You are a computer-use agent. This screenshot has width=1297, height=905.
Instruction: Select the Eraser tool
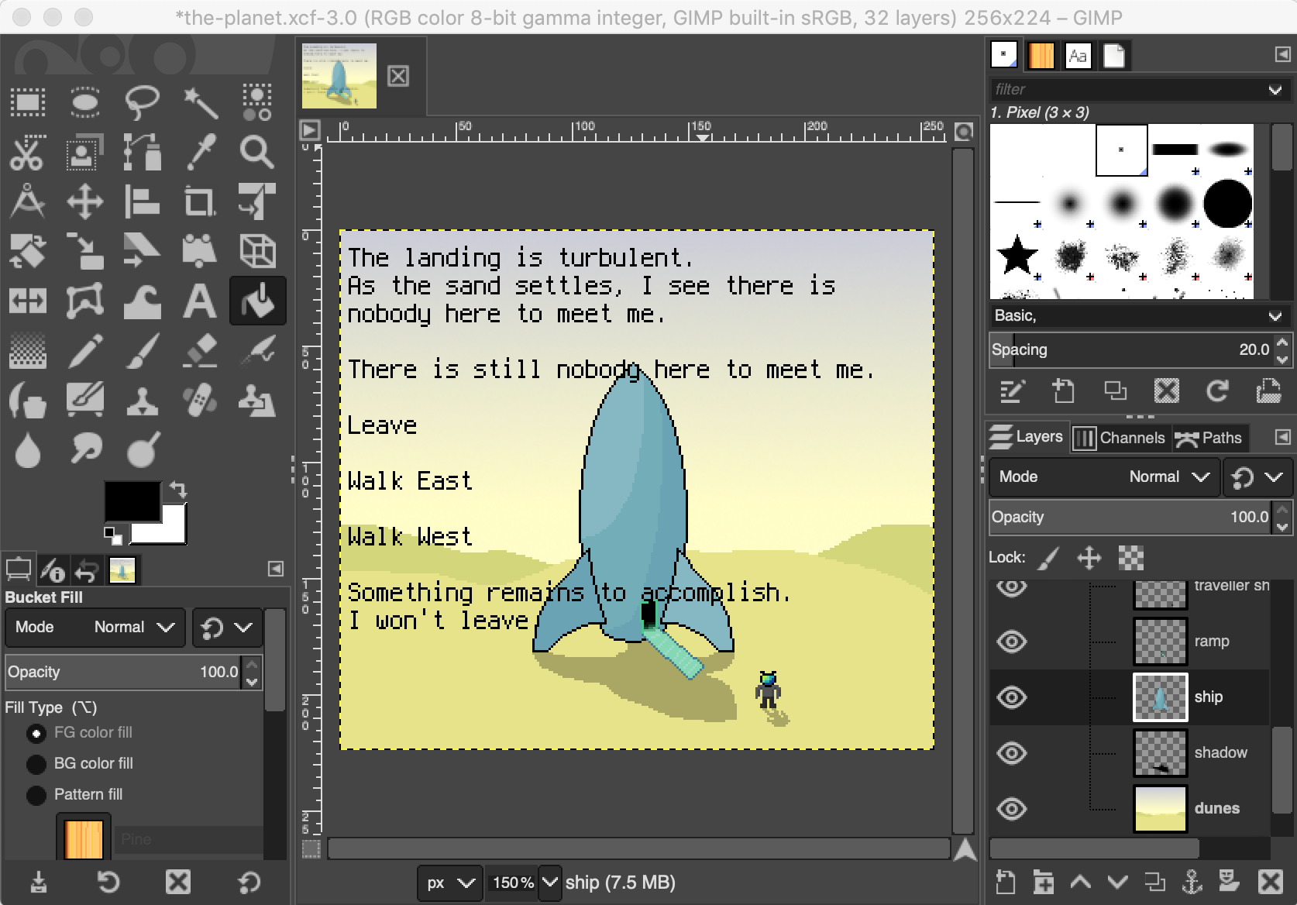tap(200, 350)
